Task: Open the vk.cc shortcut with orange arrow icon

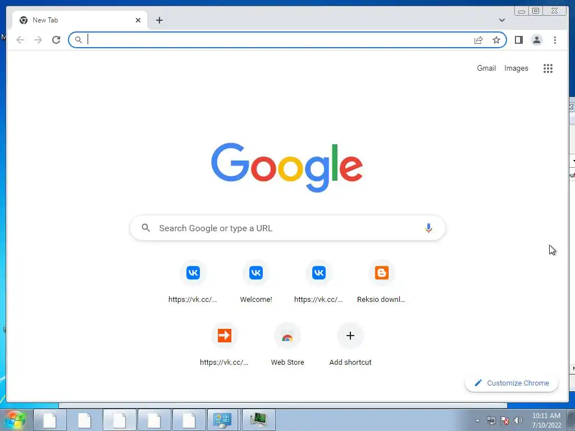Action: click(x=224, y=345)
